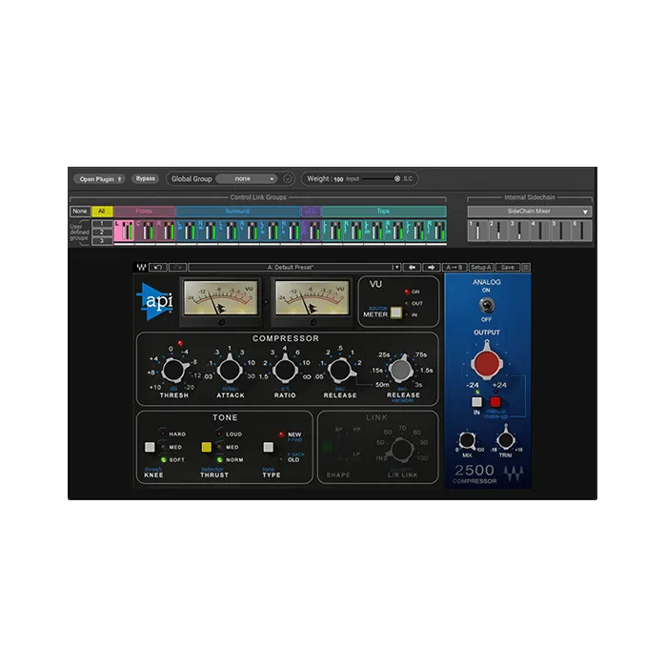666x666 pixels.
Task: Toggle the white IN button
Action: 477,402
